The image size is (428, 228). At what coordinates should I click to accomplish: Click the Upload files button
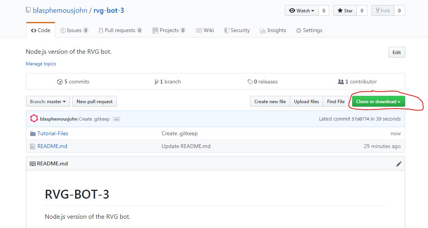[x=306, y=102]
